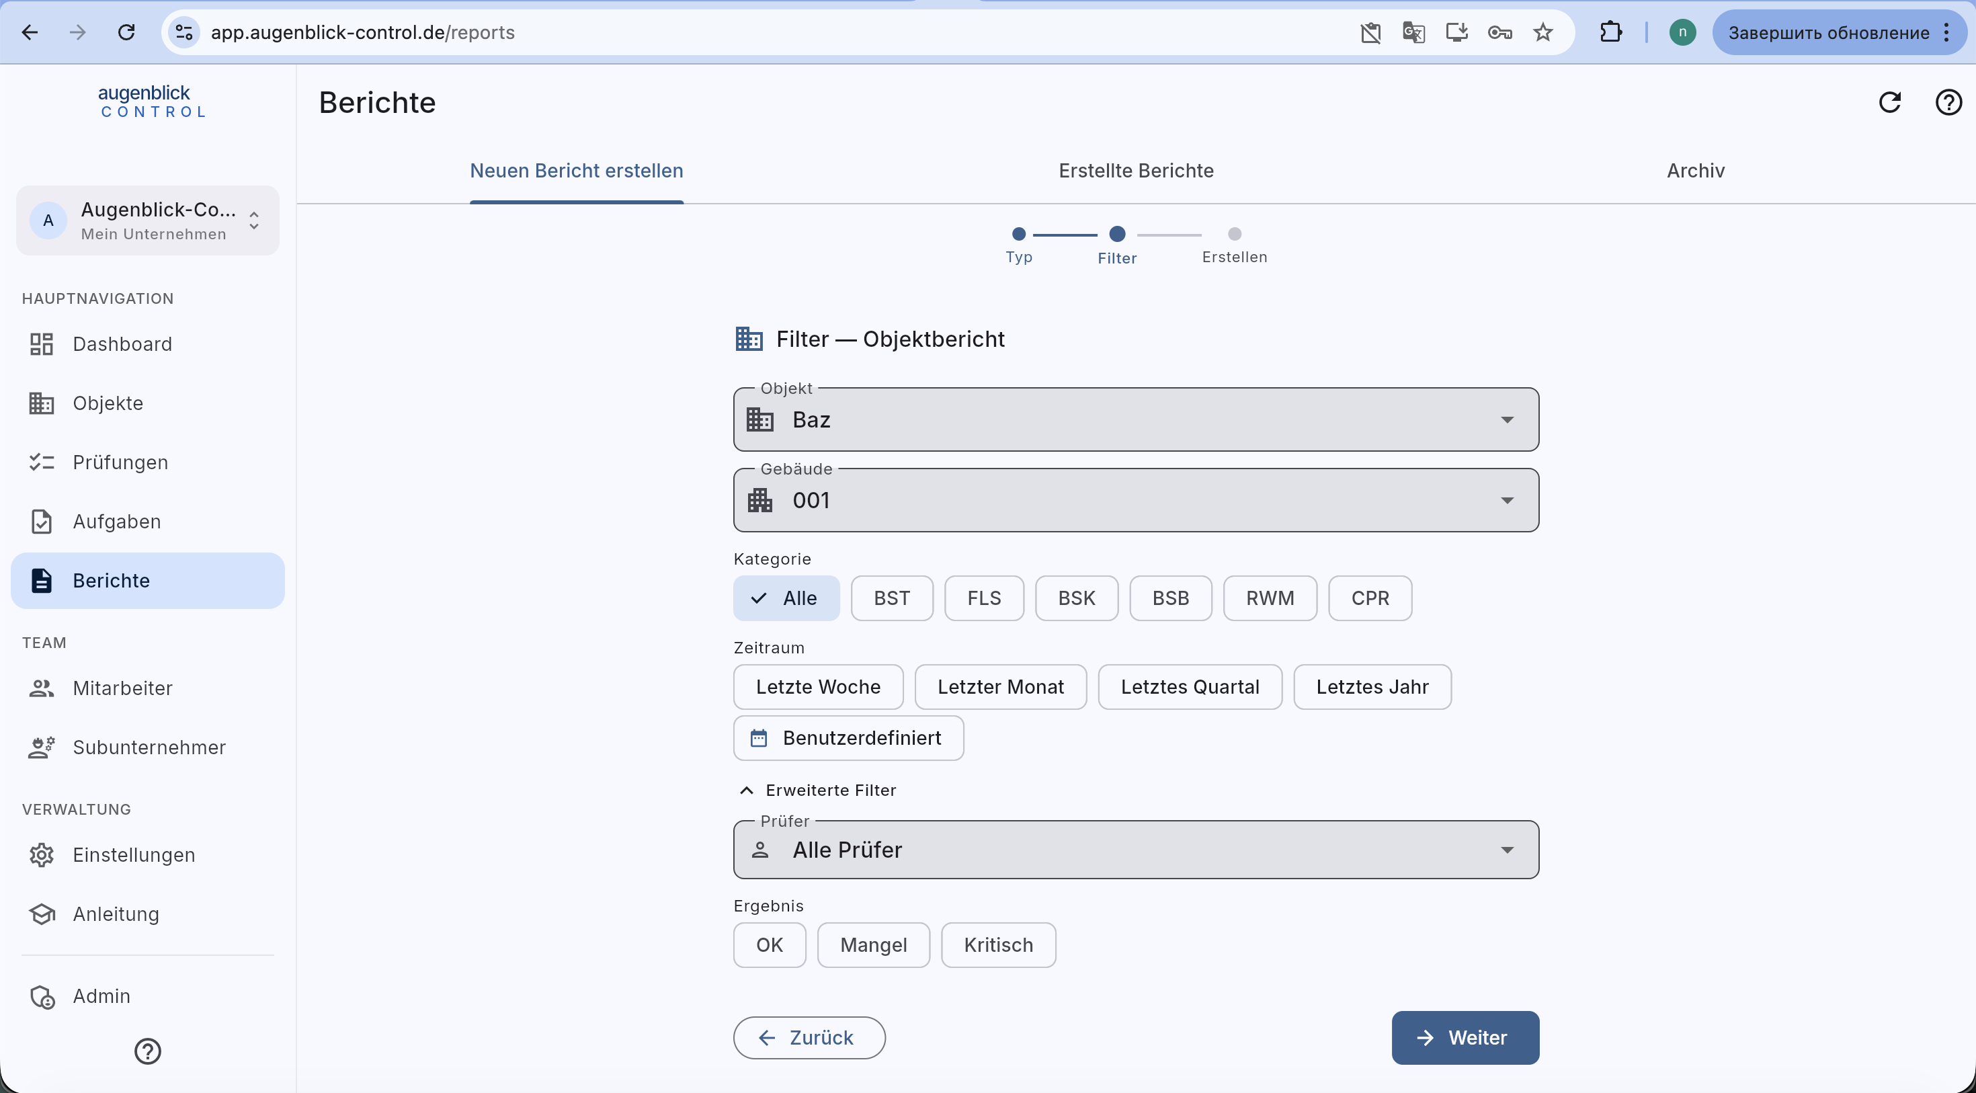Image resolution: width=1976 pixels, height=1093 pixels.
Task: Click the Dashboard icon in sidebar
Action: pos(42,343)
